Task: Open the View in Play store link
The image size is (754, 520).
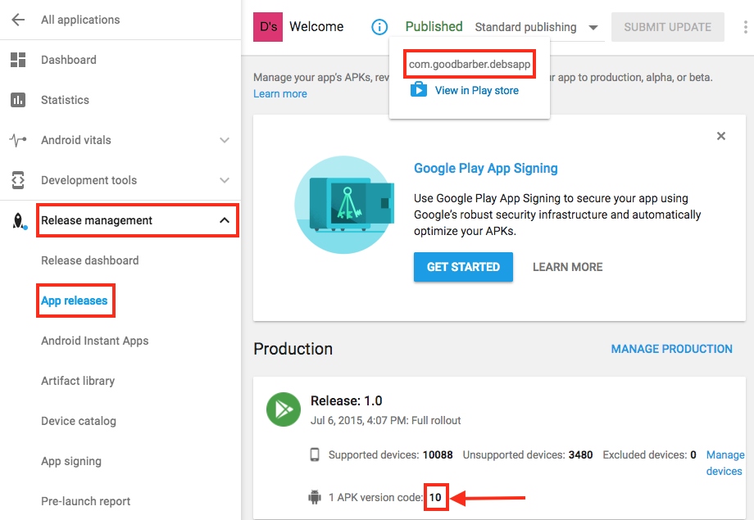Action: 476,90
